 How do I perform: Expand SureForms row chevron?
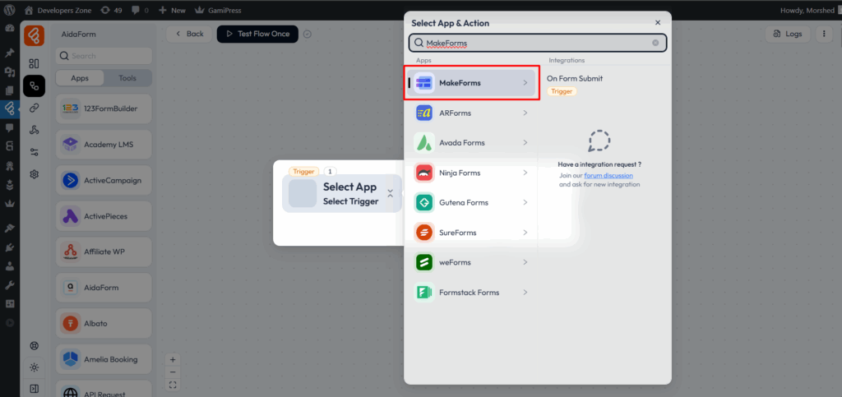(x=525, y=233)
